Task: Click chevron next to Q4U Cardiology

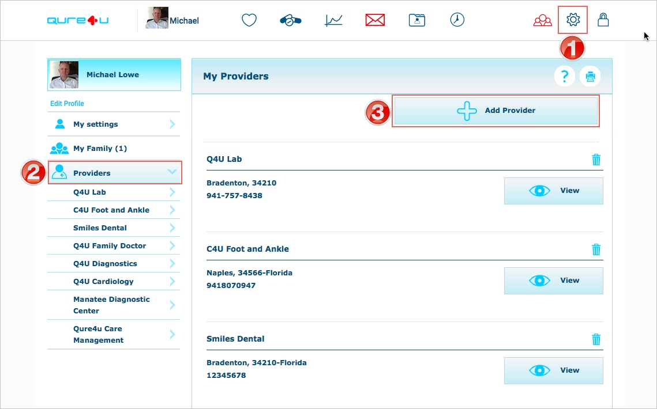Action: [172, 281]
